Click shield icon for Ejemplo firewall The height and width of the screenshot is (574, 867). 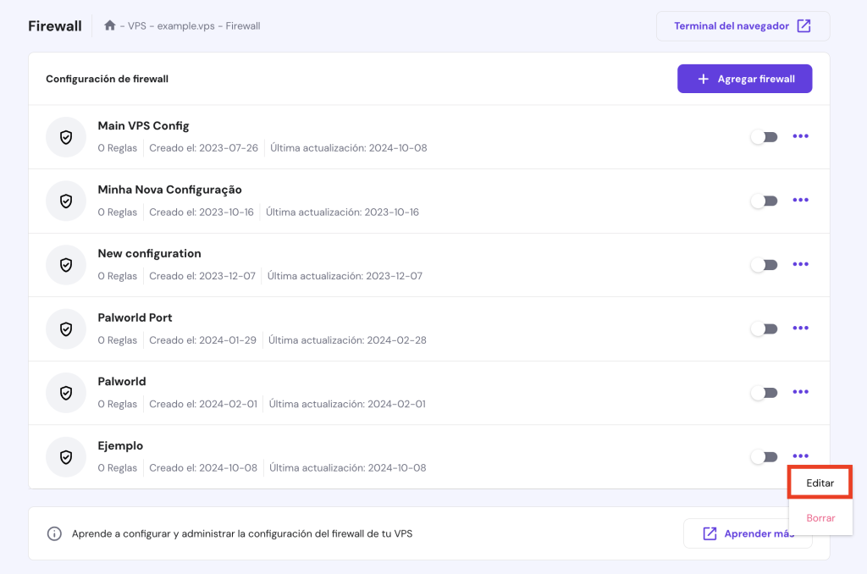click(66, 456)
